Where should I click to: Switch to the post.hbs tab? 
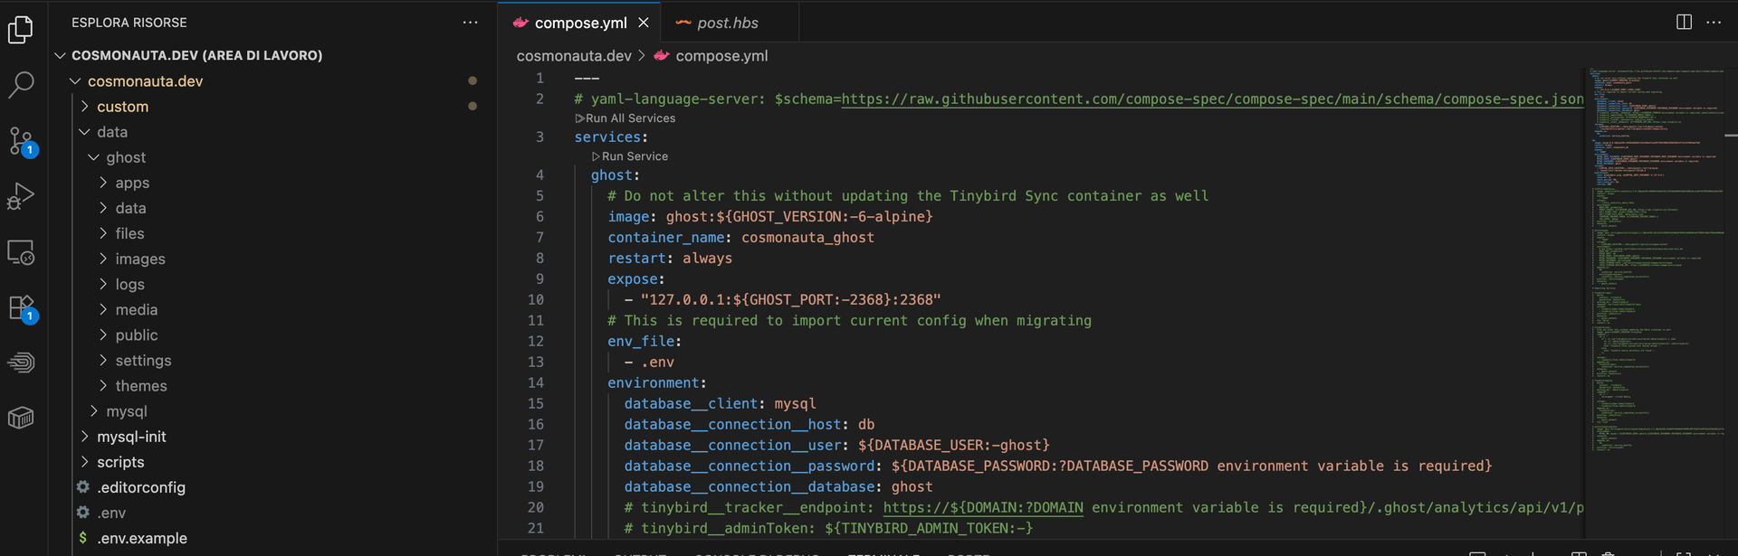click(x=728, y=23)
